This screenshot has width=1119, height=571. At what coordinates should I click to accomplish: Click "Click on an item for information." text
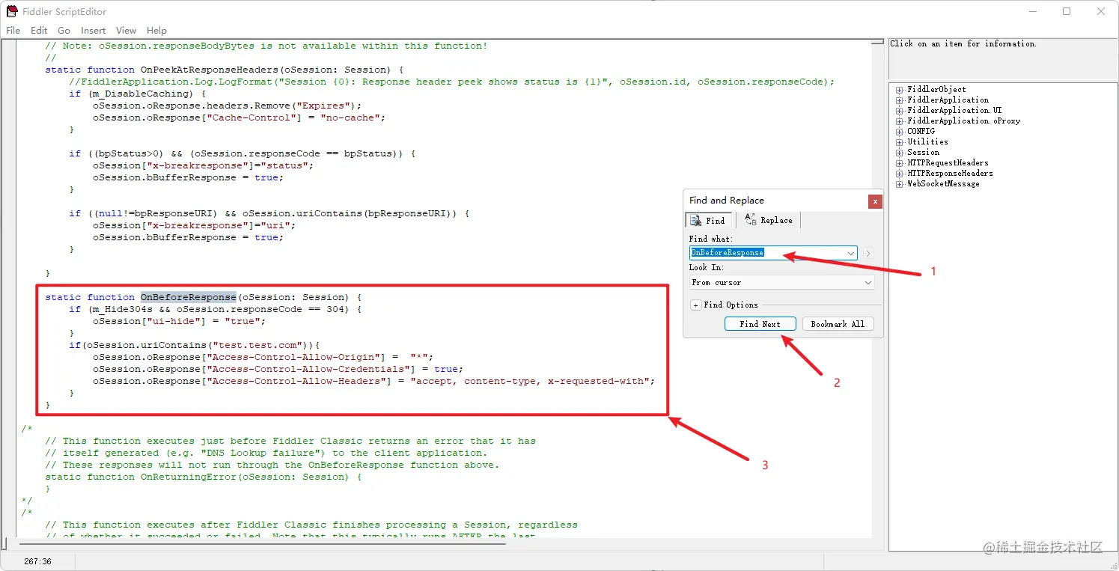[x=963, y=44]
